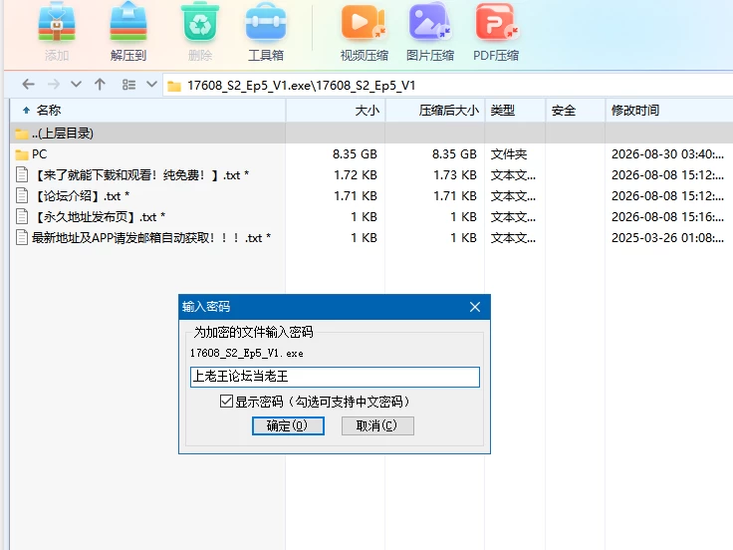
Task: Click the 解压到 (Extract to) toolbar icon
Action: pyautogui.click(x=128, y=23)
